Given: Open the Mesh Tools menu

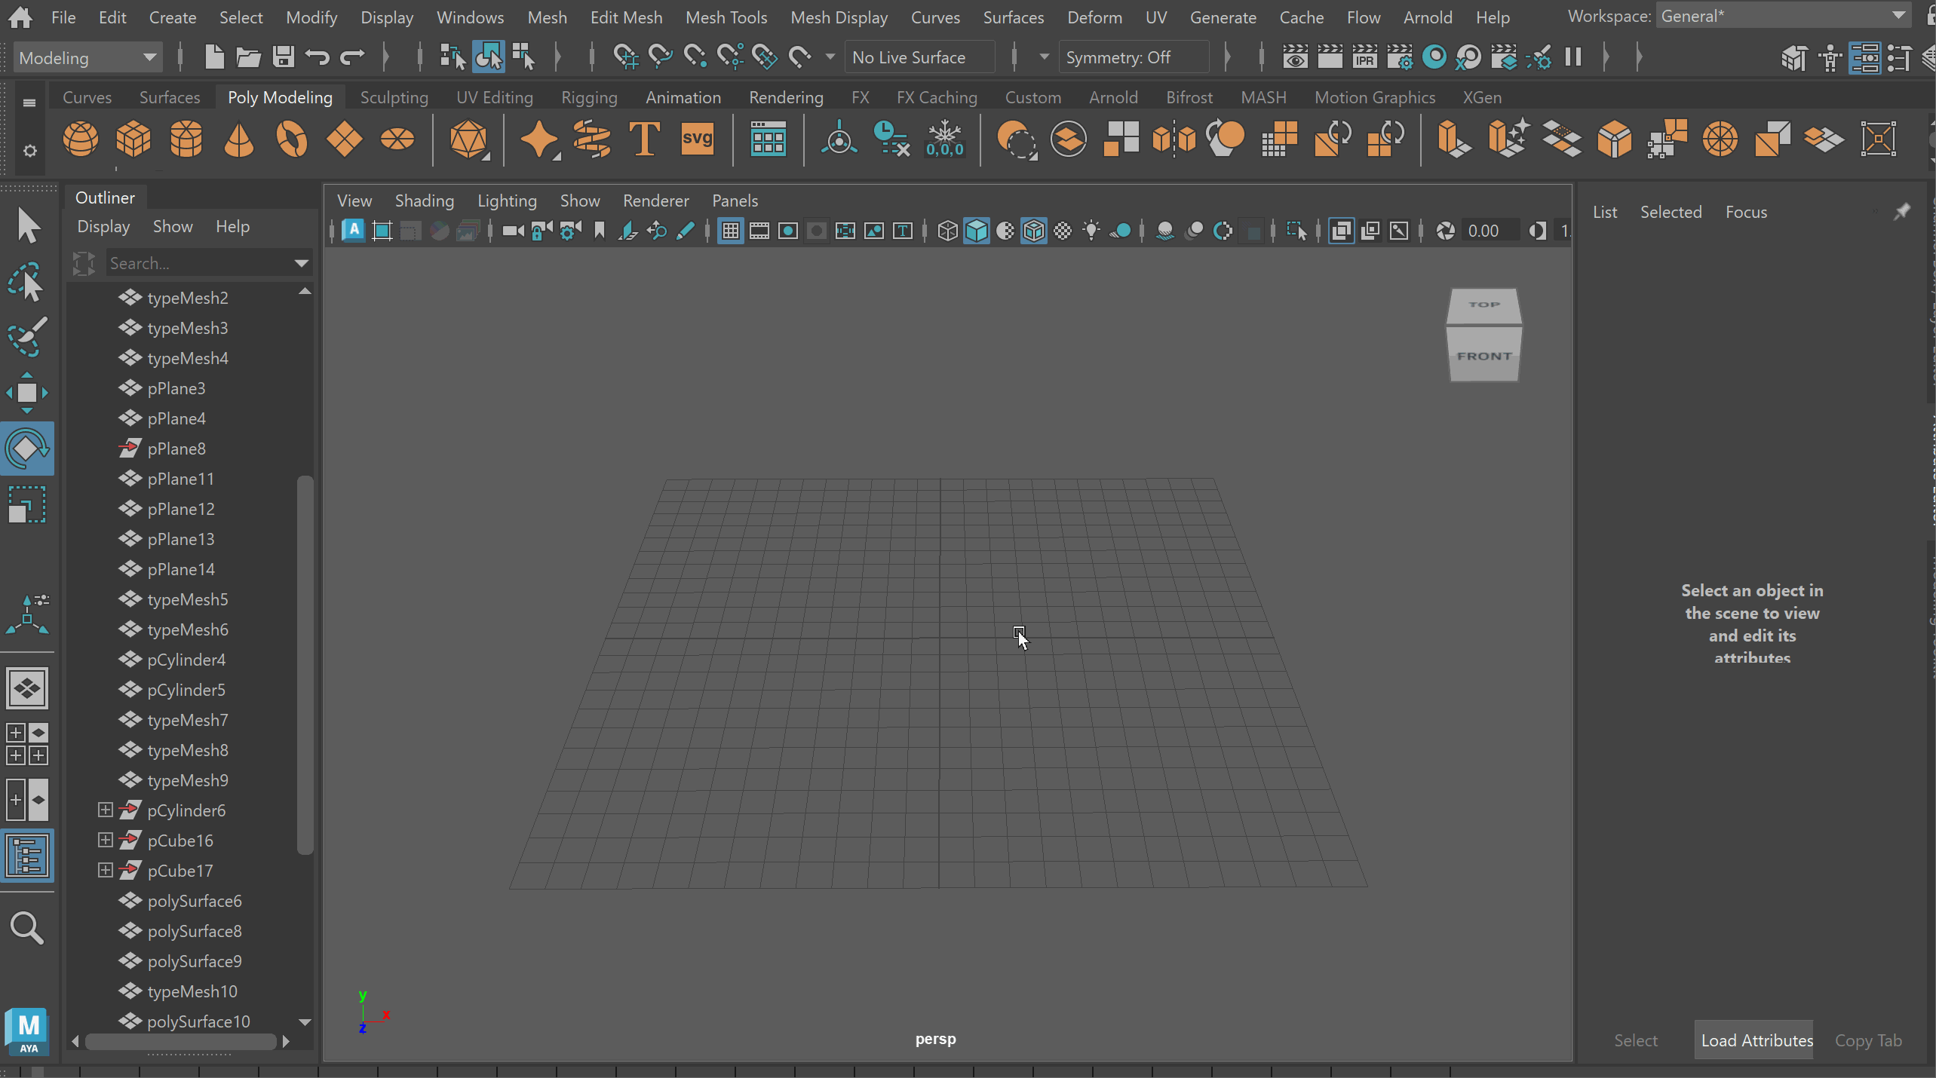Looking at the screenshot, I should pyautogui.click(x=726, y=17).
